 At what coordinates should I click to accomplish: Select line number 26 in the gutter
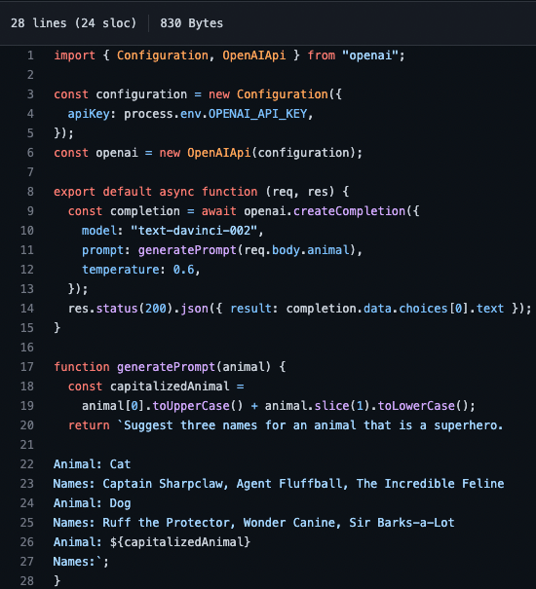click(27, 542)
